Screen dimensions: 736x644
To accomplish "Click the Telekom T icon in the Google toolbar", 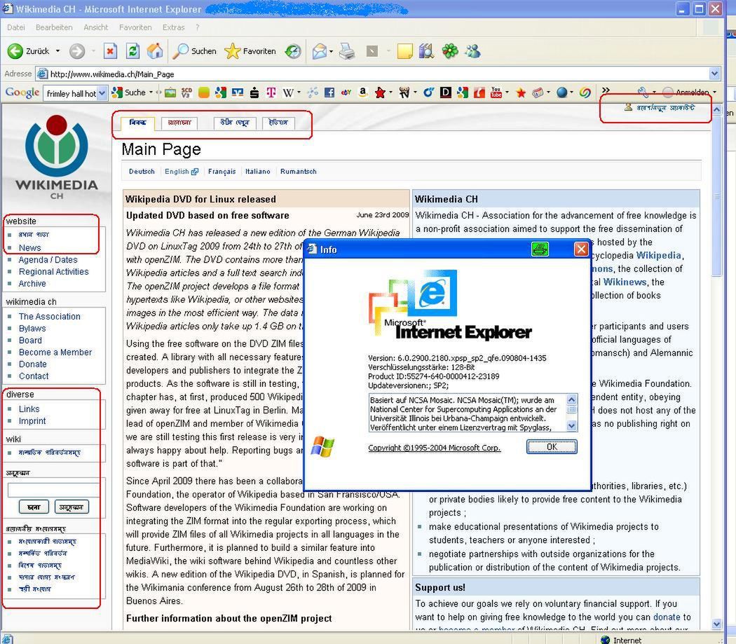I will pos(271,93).
